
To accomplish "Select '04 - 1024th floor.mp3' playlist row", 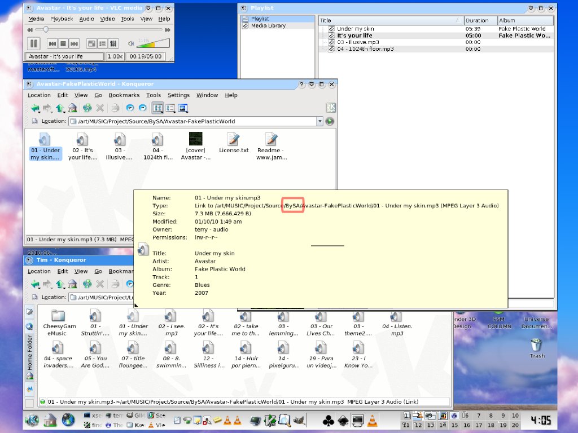I will pos(436,49).
